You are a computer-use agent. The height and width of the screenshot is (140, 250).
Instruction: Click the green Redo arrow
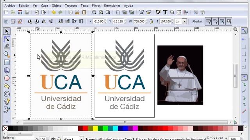[x=61, y=12]
